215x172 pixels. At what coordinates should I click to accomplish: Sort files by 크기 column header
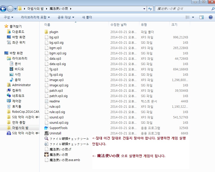[x=174, y=25]
